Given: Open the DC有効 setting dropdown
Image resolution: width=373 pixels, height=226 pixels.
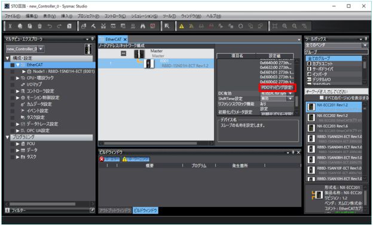Looking at the screenshot, I should 291,93.
